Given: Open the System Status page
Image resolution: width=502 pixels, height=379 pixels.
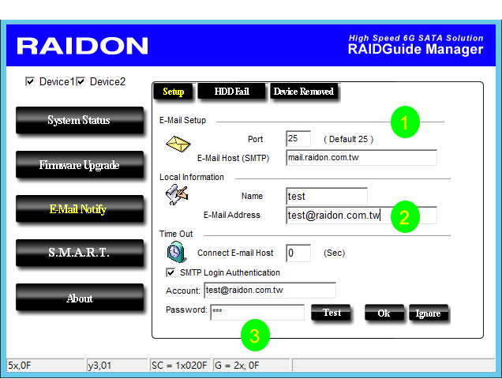Looking at the screenshot, I should (79, 121).
